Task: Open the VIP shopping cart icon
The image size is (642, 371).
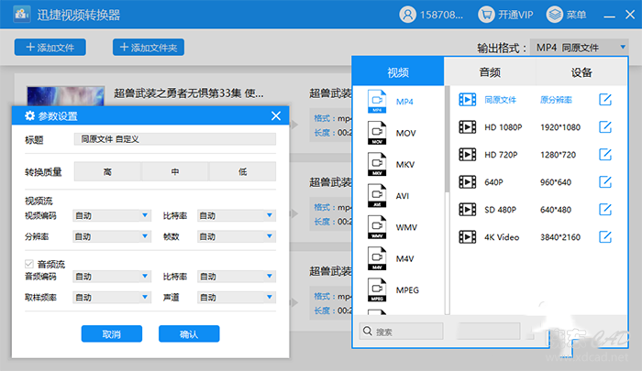Action: [486, 15]
